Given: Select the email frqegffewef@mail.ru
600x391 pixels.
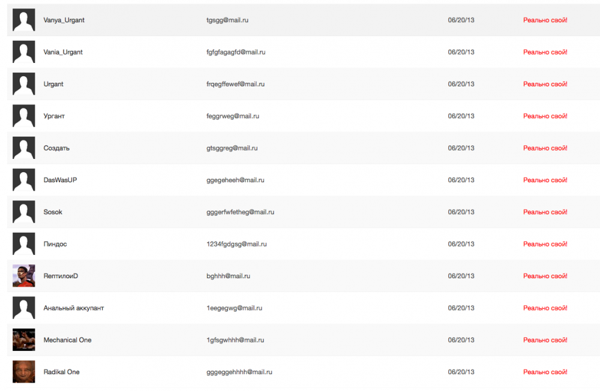Looking at the screenshot, I should (235, 84).
